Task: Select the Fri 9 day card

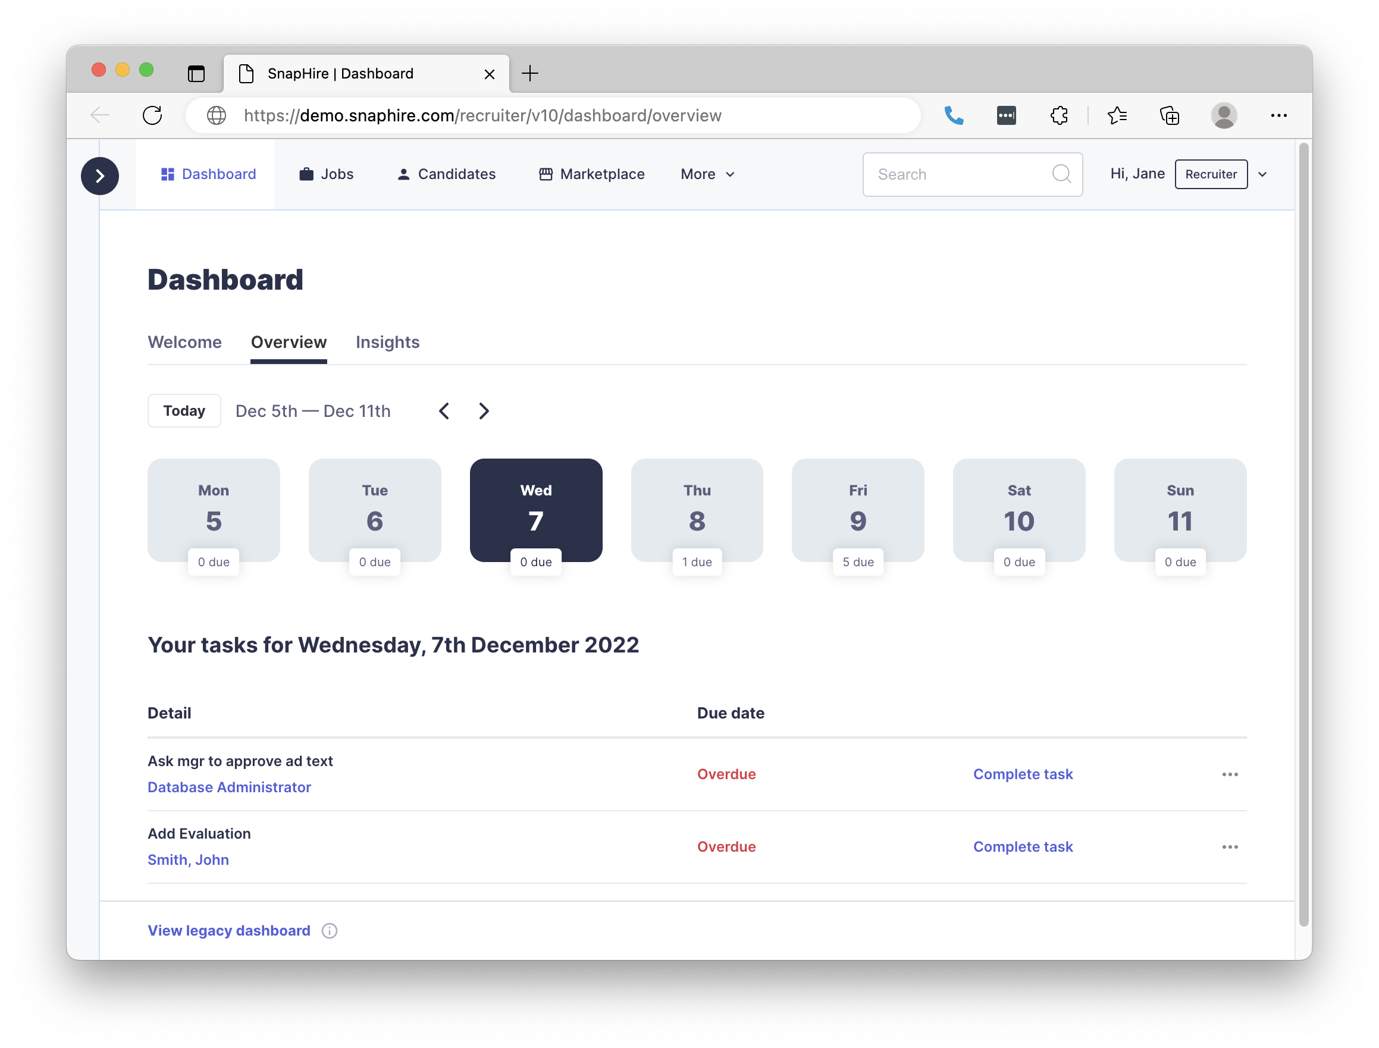Action: point(857,510)
